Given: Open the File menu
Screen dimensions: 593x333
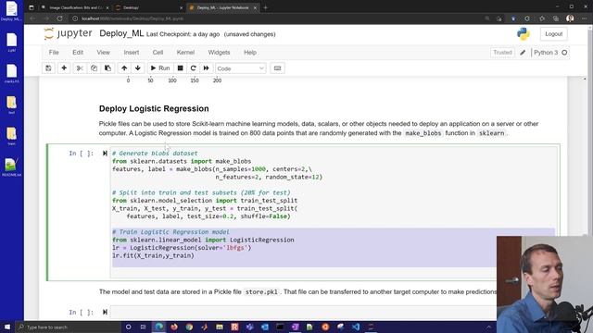Looking at the screenshot, I should [54, 53].
